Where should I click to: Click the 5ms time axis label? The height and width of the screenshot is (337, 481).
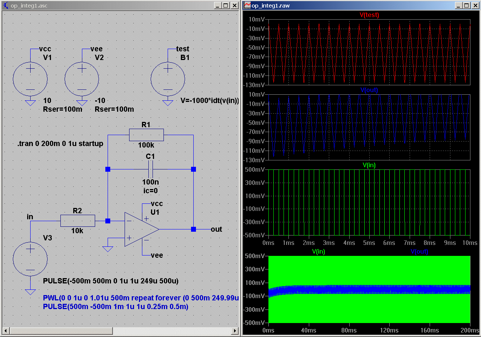pos(369,243)
